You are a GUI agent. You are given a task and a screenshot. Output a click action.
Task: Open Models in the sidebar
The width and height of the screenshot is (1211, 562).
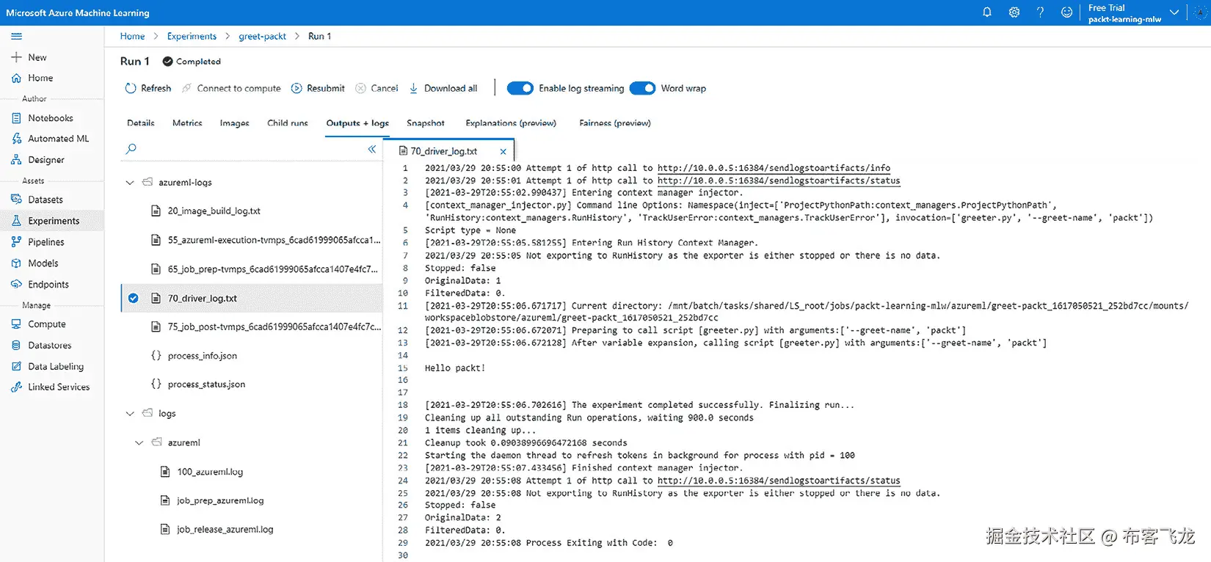35,263
